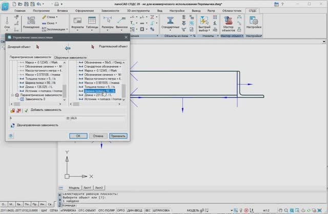Screen dimensions: 328x214
Task: Select Ширина полки row in parent list
Action: tap(99, 91)
